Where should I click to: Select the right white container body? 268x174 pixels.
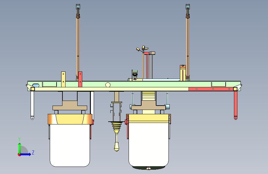[149, 145]
